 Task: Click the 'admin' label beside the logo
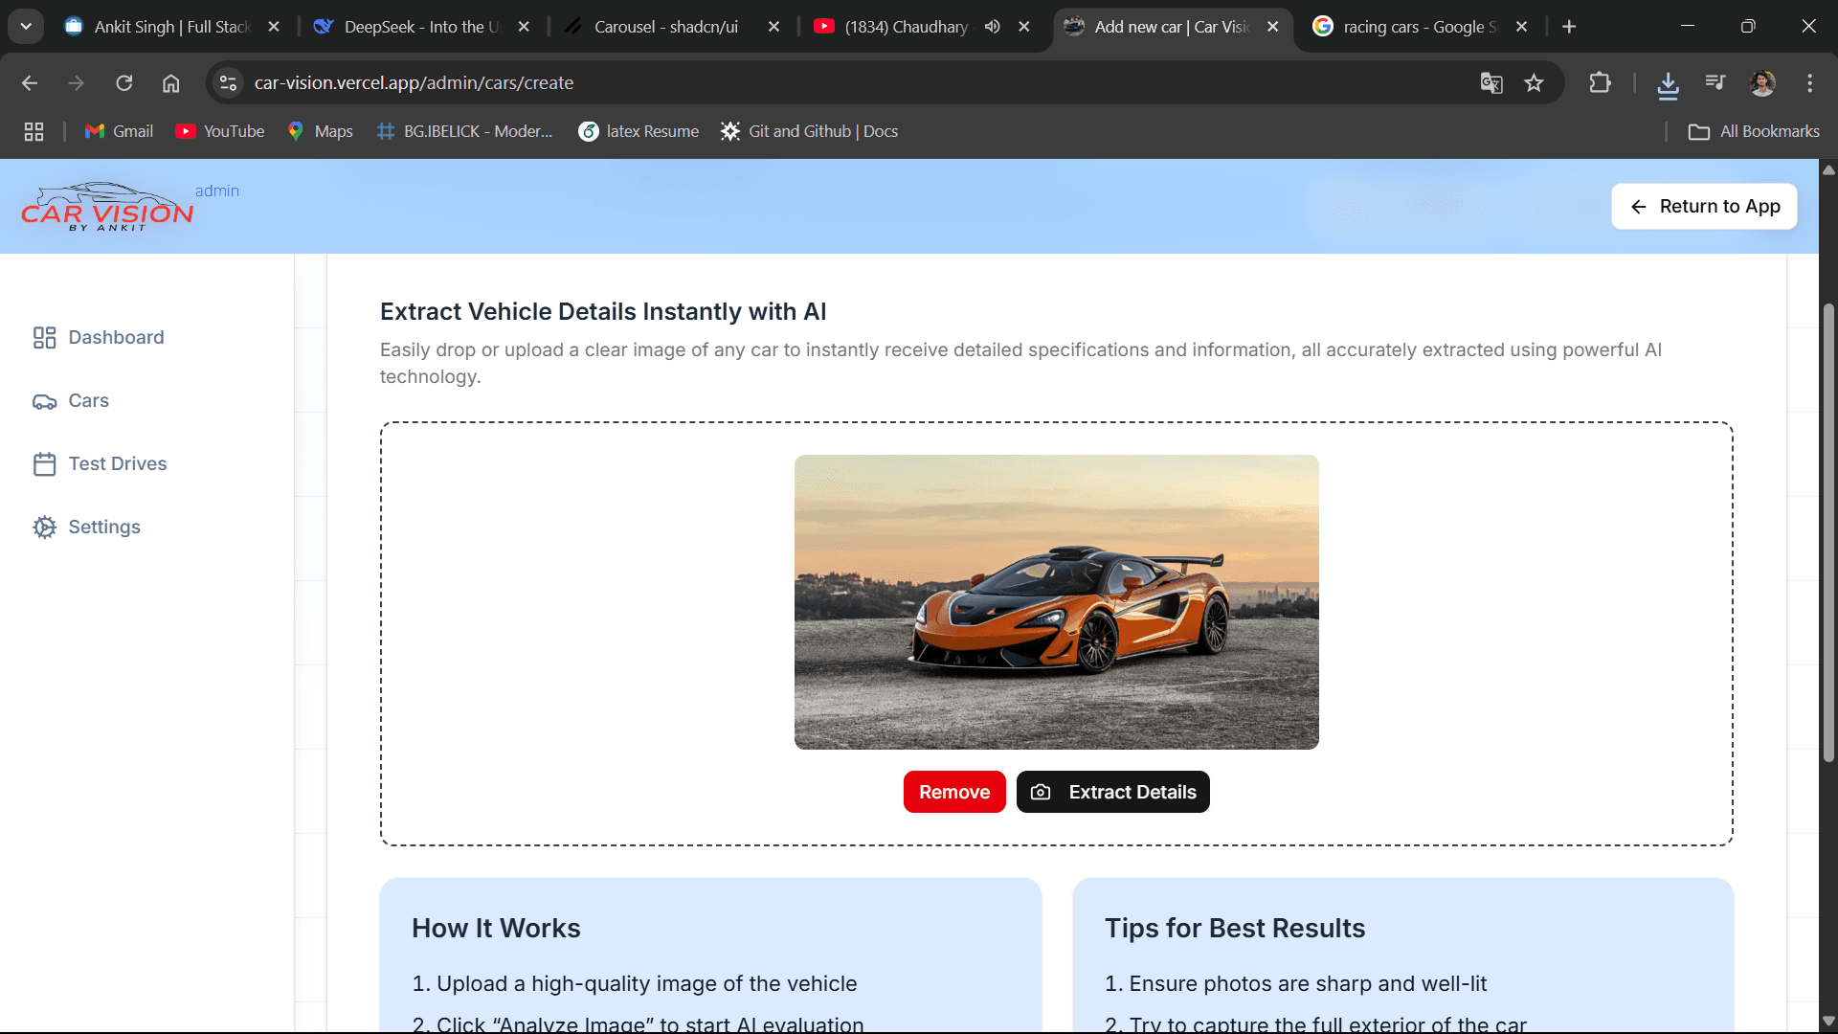(x=217, y=191)
